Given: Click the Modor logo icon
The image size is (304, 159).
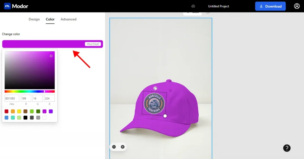Looking at the screenshot, I should (x=7, y=6).
